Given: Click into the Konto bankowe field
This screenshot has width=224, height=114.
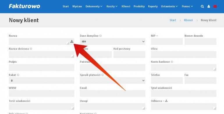Looking at the screenshot, I should pyautogui.click(x=184, y=68).
